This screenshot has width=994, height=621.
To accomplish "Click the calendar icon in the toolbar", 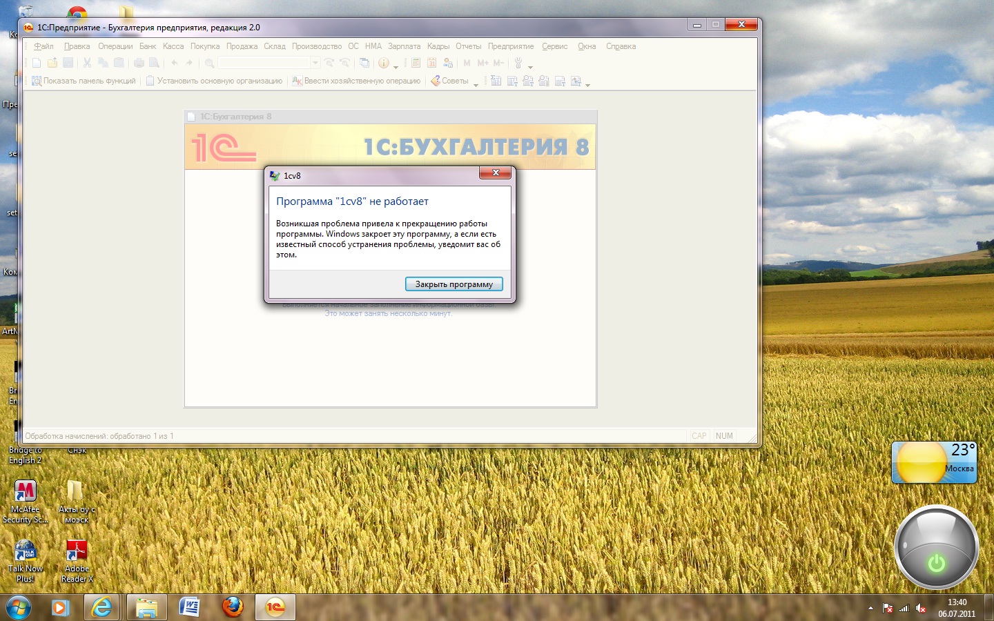I will 431,63.
